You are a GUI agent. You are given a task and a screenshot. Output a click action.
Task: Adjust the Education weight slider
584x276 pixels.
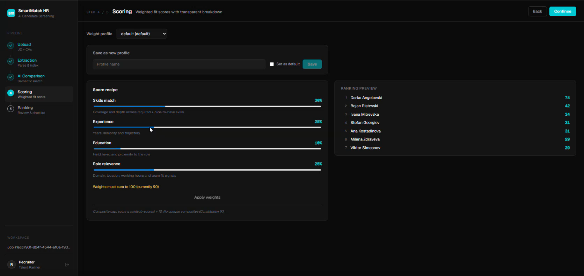tap(207, 149)
